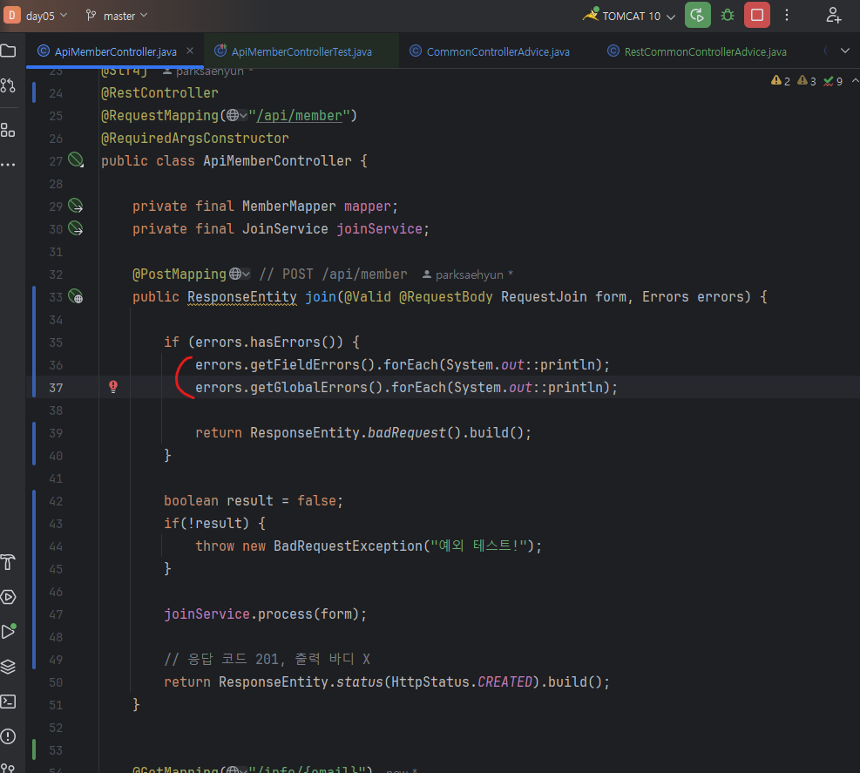Viewport: 860px width, 773px height.
Task: Start debugging with the bug icon
Action: tap(728, 16)
